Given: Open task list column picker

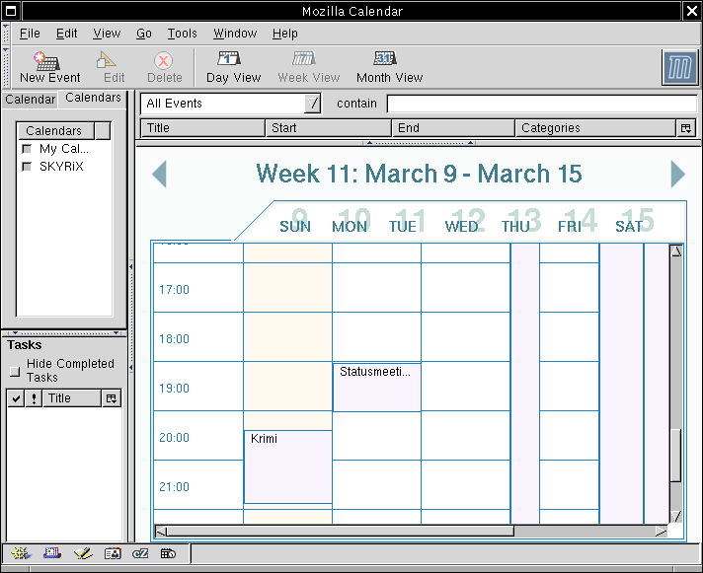Looking at the screenshot, I should (112, 398).
